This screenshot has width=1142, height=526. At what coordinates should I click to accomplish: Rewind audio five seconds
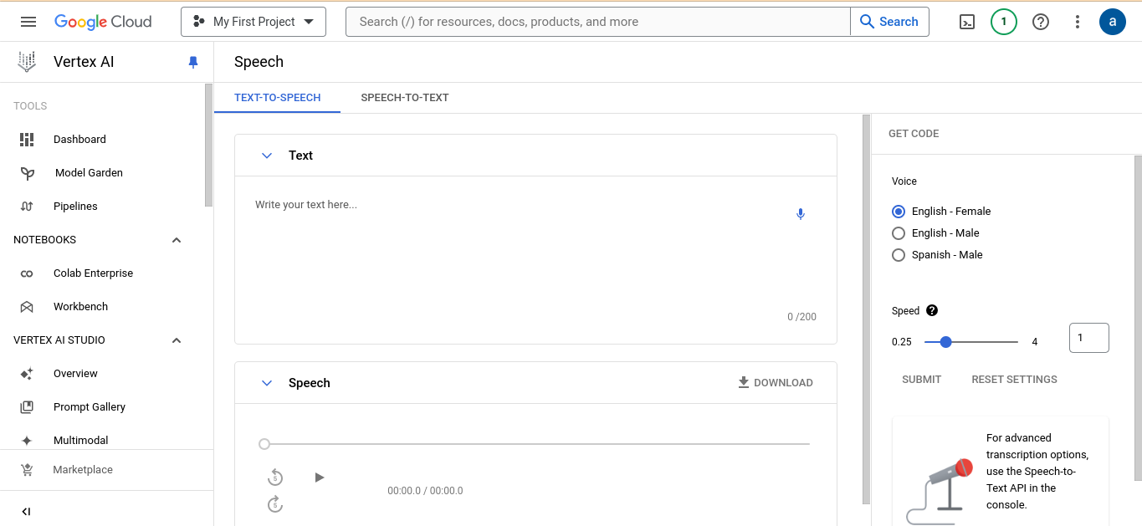click(x=275, y=477)
